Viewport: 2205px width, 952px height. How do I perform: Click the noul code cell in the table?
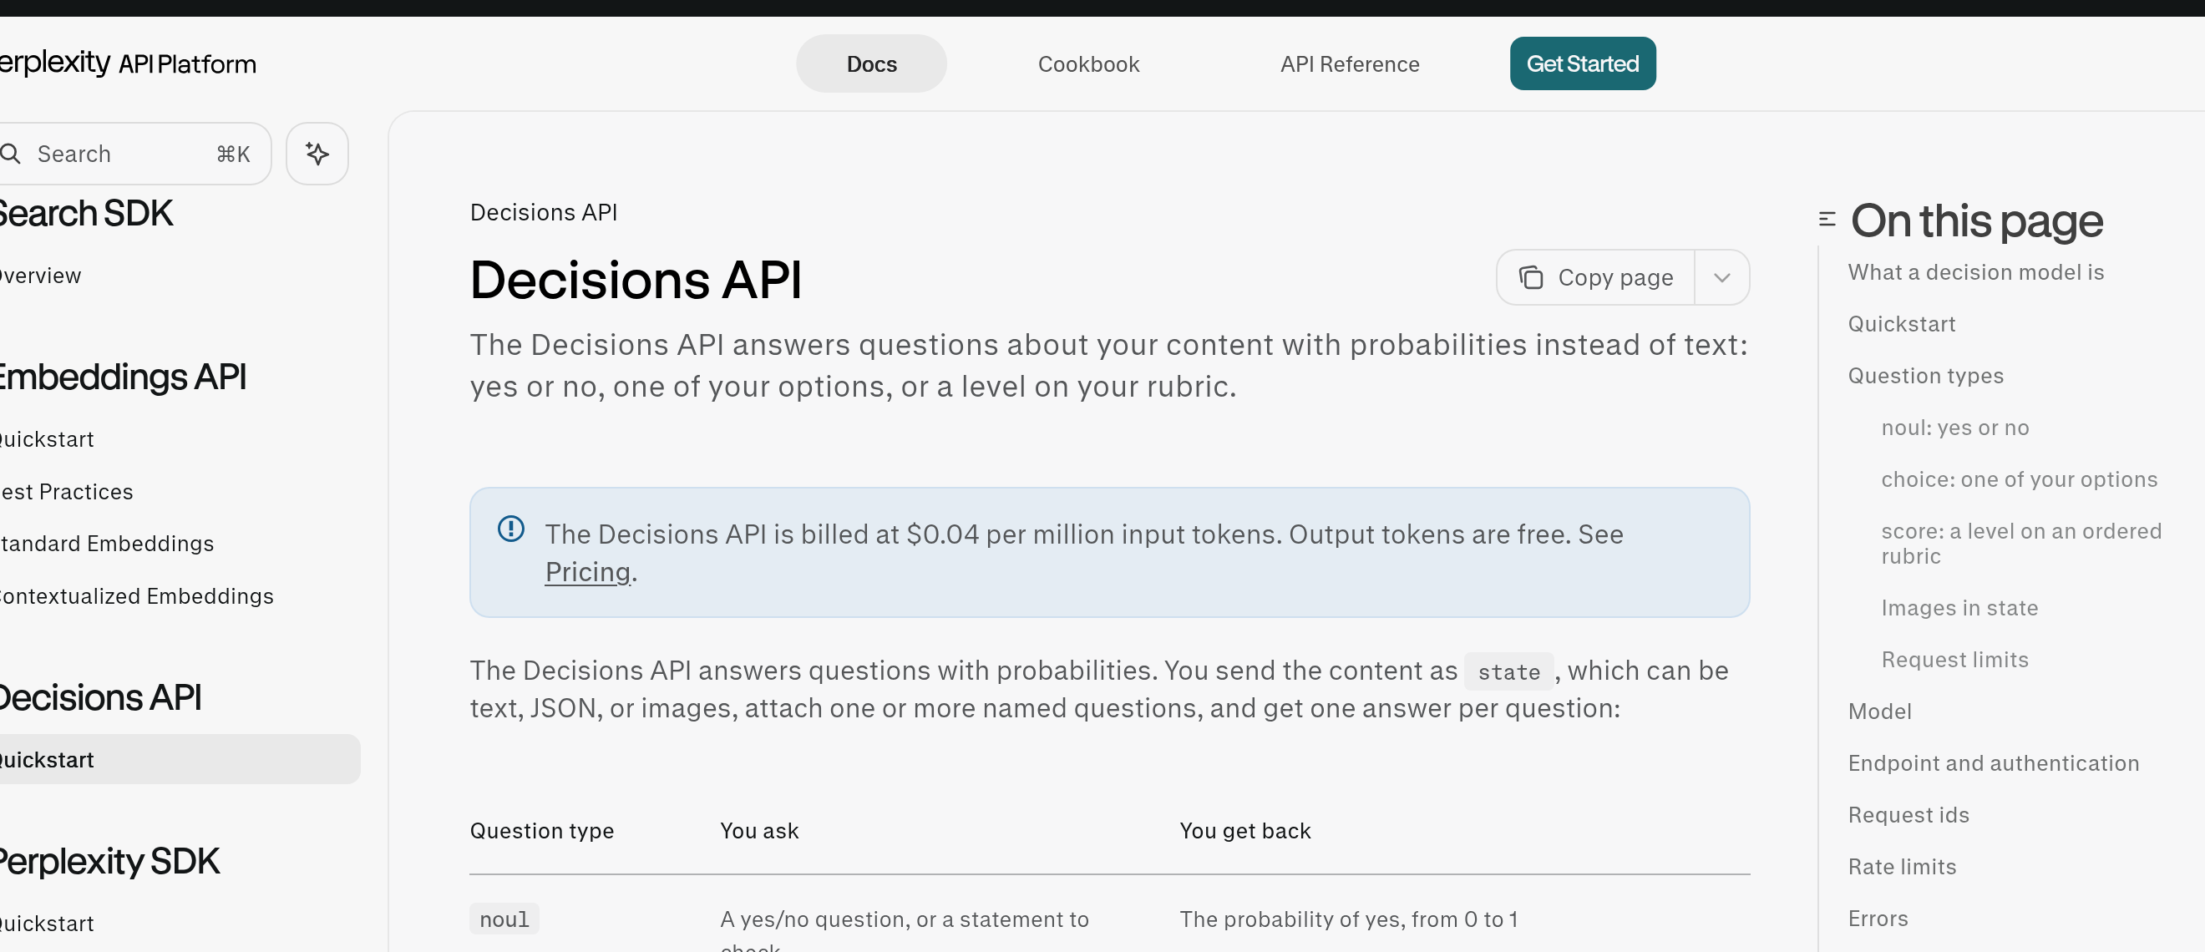coord(504,919)
